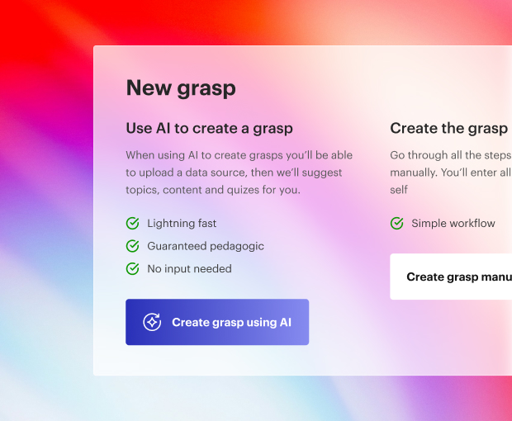Image resolution: width=512 pixels, height=421 pixels.
Task: Click the No input needed text
Action: pyautogui.click(x=189, y=268)
